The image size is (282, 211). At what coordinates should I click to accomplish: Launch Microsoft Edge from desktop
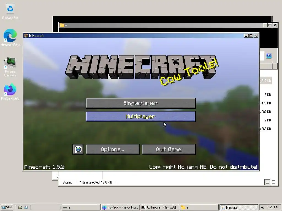click(x=10, y=37)
